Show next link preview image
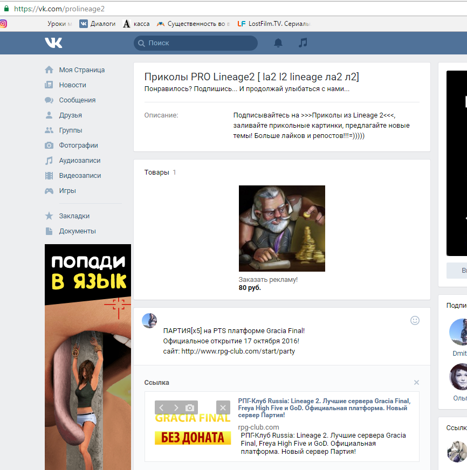Viewport: 467px width, 470px height. 176,407
